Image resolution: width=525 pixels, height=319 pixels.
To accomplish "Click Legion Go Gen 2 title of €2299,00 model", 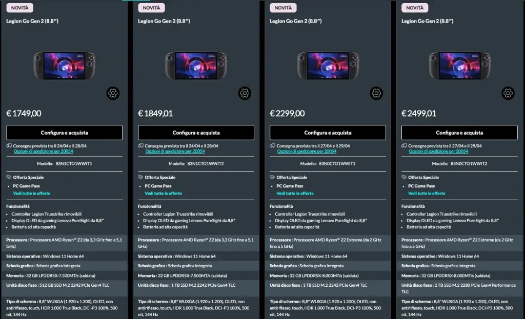I will point(295,22).
